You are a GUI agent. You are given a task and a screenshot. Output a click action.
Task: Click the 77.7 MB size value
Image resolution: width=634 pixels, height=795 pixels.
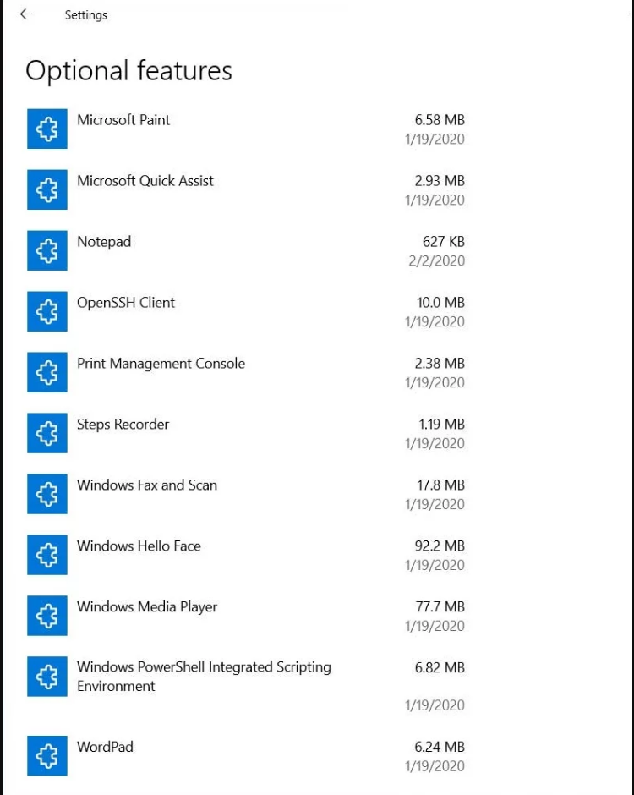pyautogui.click(x=440, y=607)
